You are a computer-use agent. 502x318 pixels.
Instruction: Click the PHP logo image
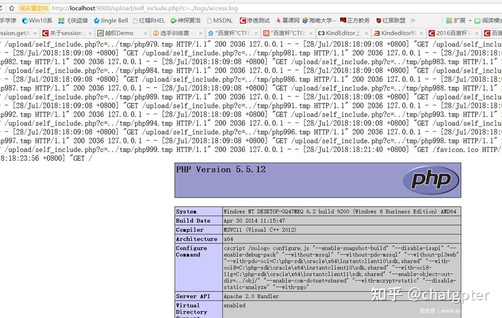pyautogui.click(x=430, y=180)
